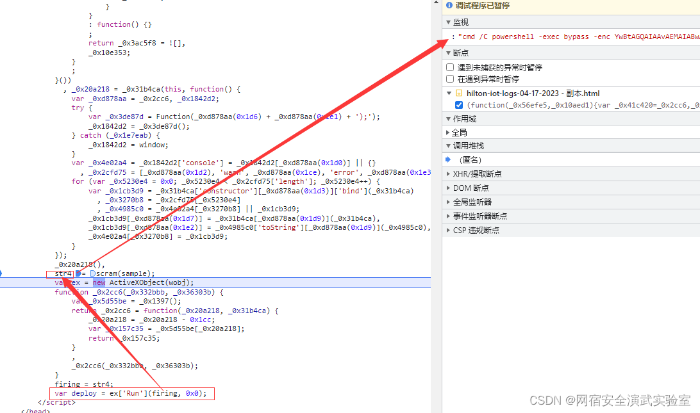Click the 'return _0x3ac5f8 = ![],' line
This screenshot has width=700, height=413.
click(137, 44)
